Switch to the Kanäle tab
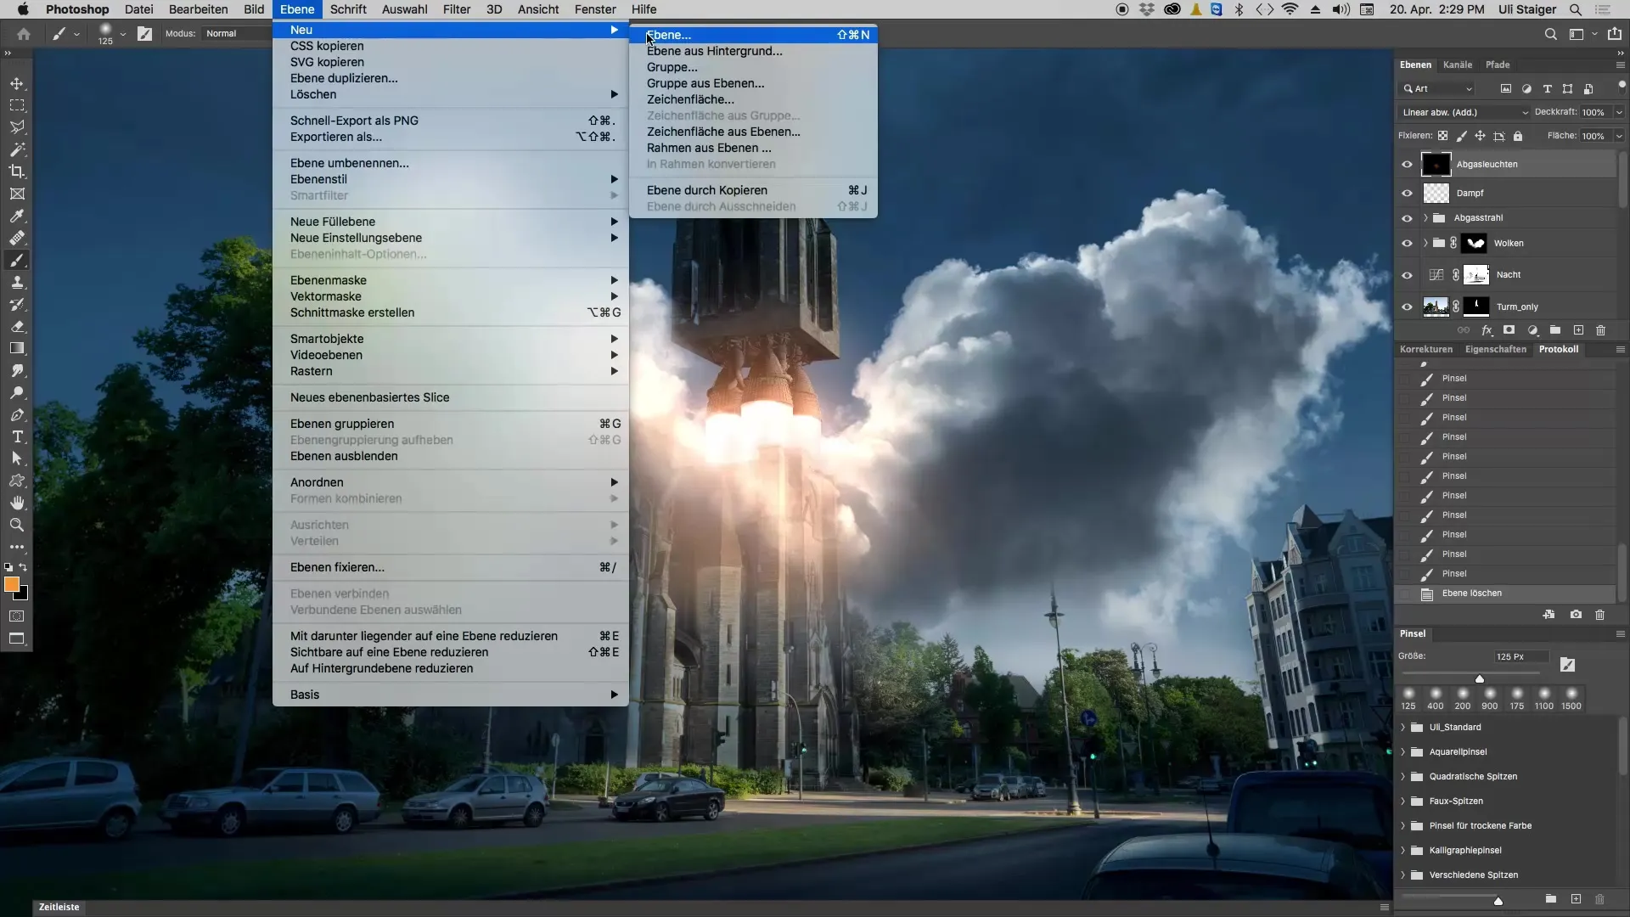1630x917 pixels. (1458, 65)
